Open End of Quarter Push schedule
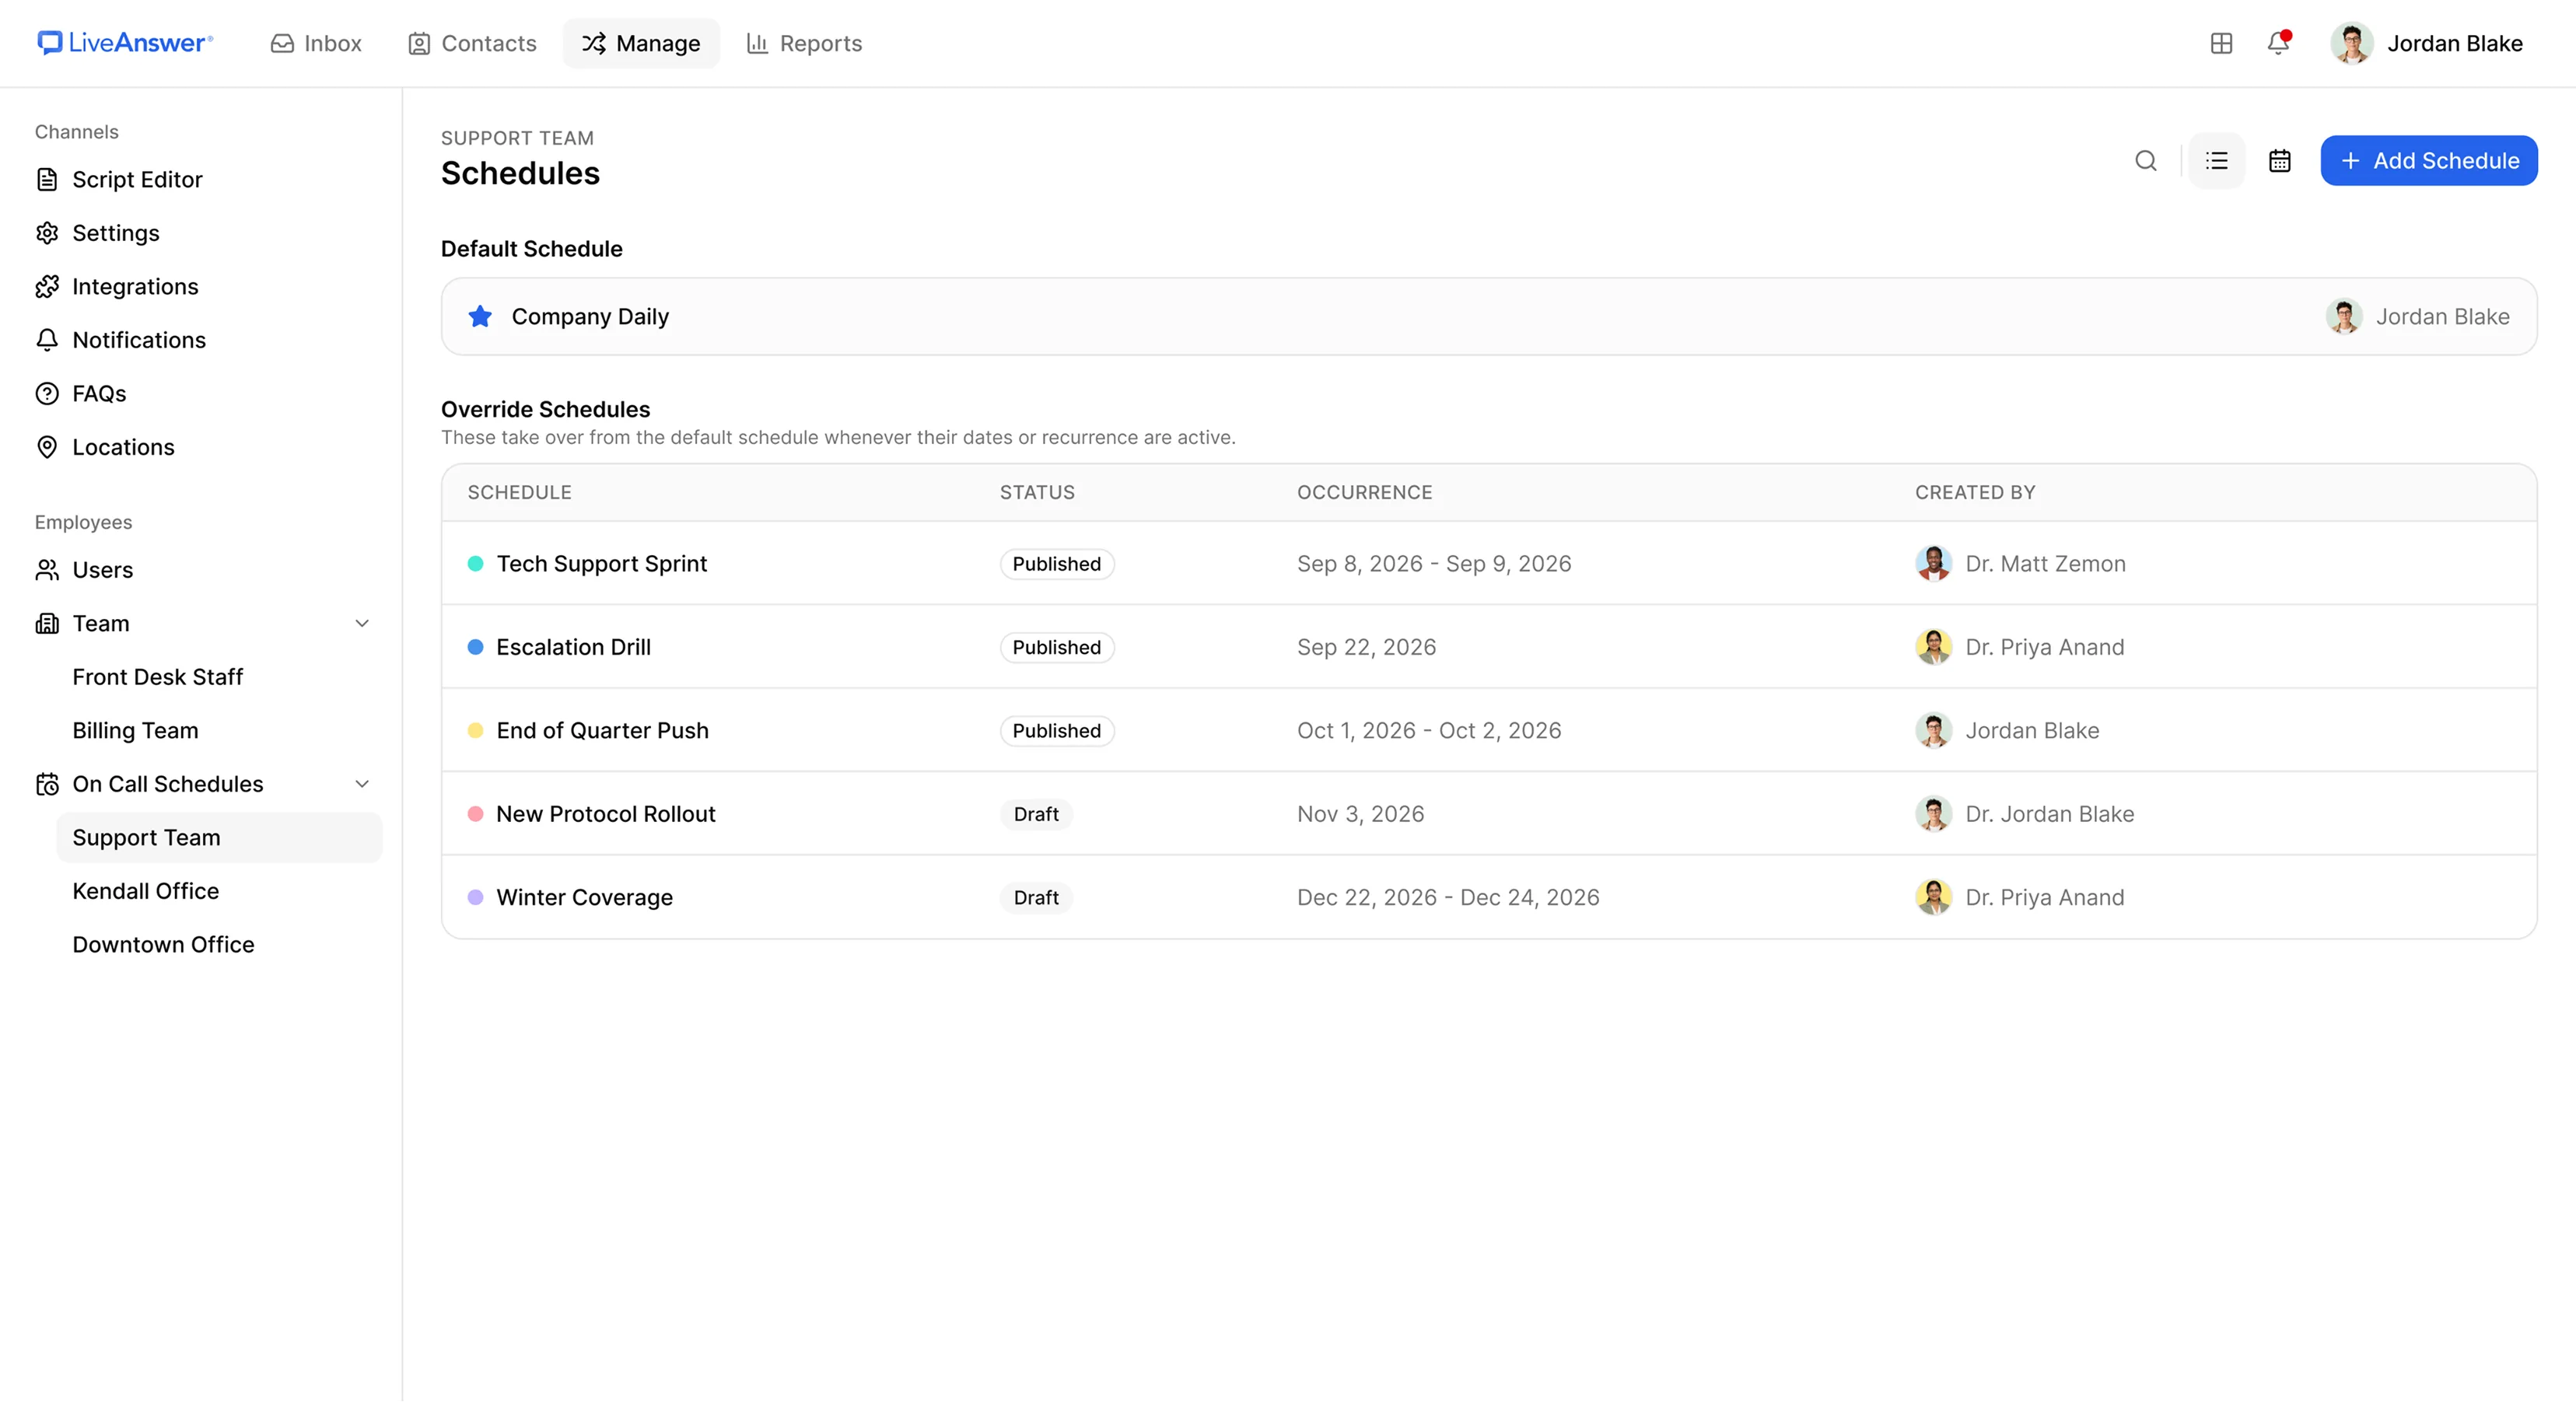This screenshot has height=1402, width=2576. 602,731
